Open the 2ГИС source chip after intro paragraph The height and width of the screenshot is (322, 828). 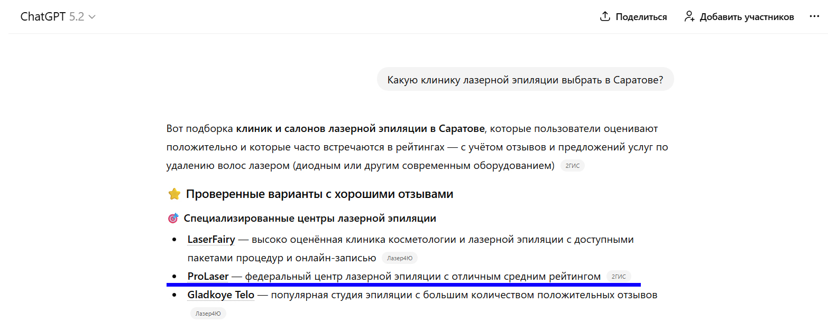pos(573,166)
